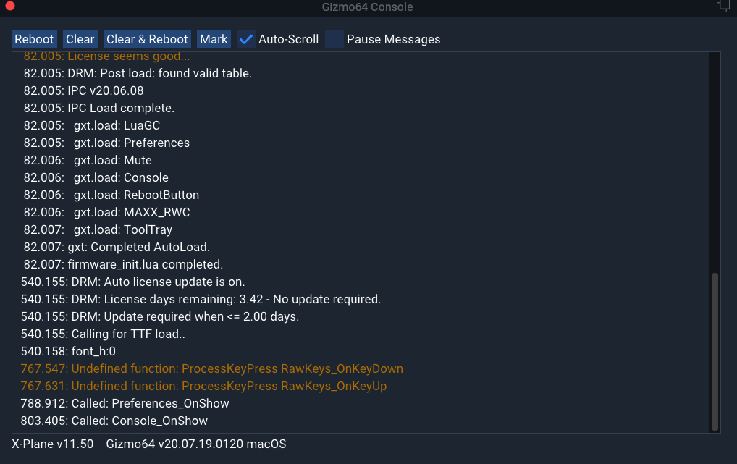Close the Gizmo64 Console with red dot

(10, 6)
